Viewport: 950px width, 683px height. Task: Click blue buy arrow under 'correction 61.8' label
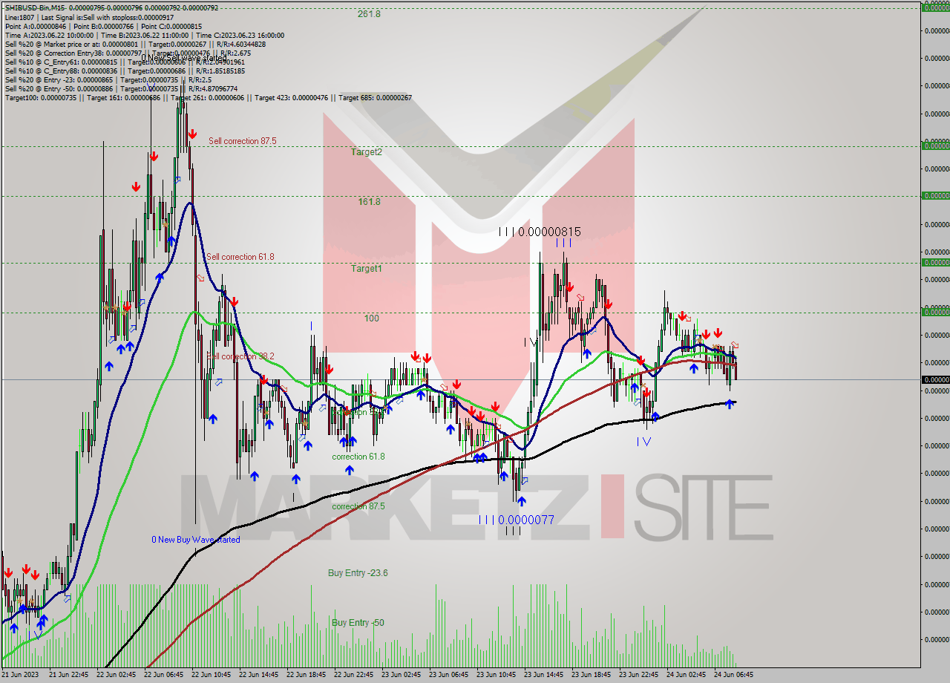[x=349, y=469]
